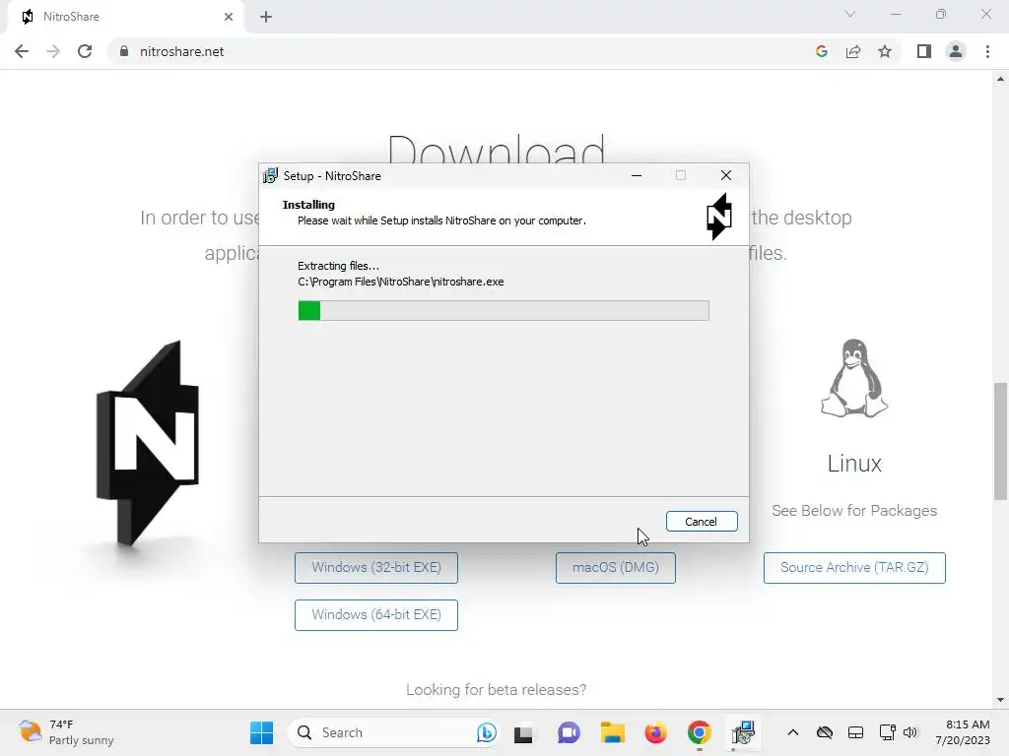Go forward in Chrome browser
This screenshot has width=1009, height=756.
53,51
